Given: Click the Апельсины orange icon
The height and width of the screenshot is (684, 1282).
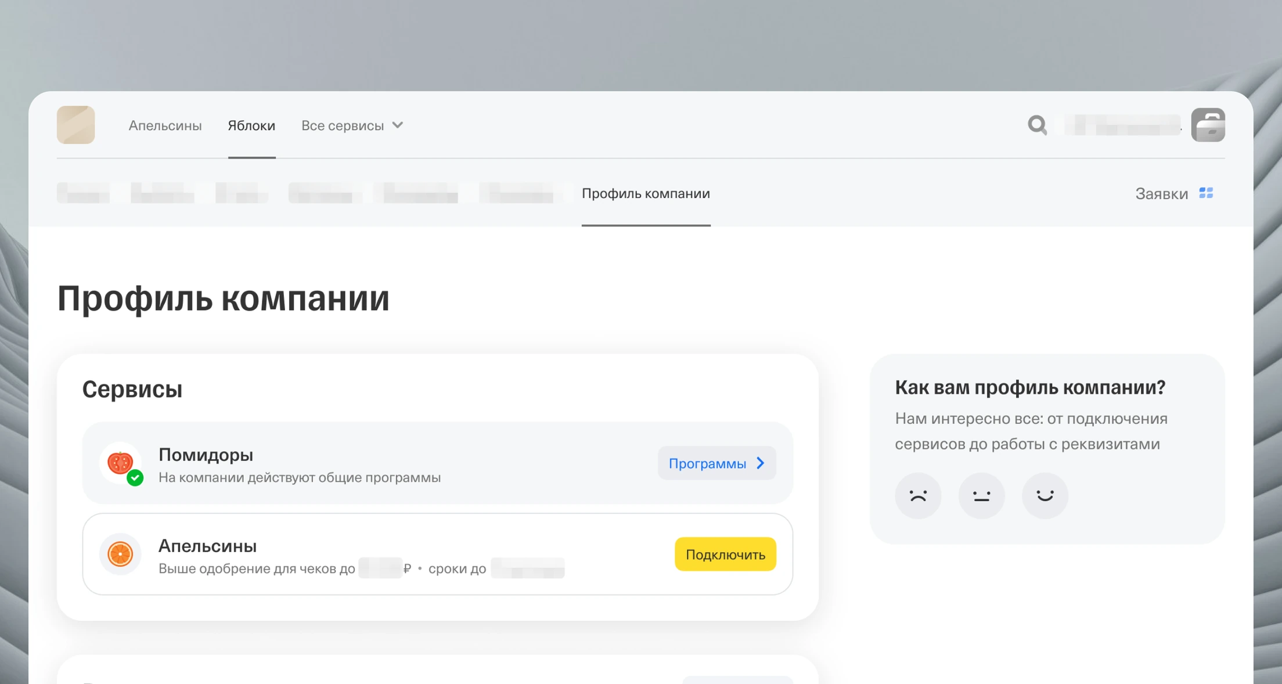Looking at the screenshot, I should 121,554.
